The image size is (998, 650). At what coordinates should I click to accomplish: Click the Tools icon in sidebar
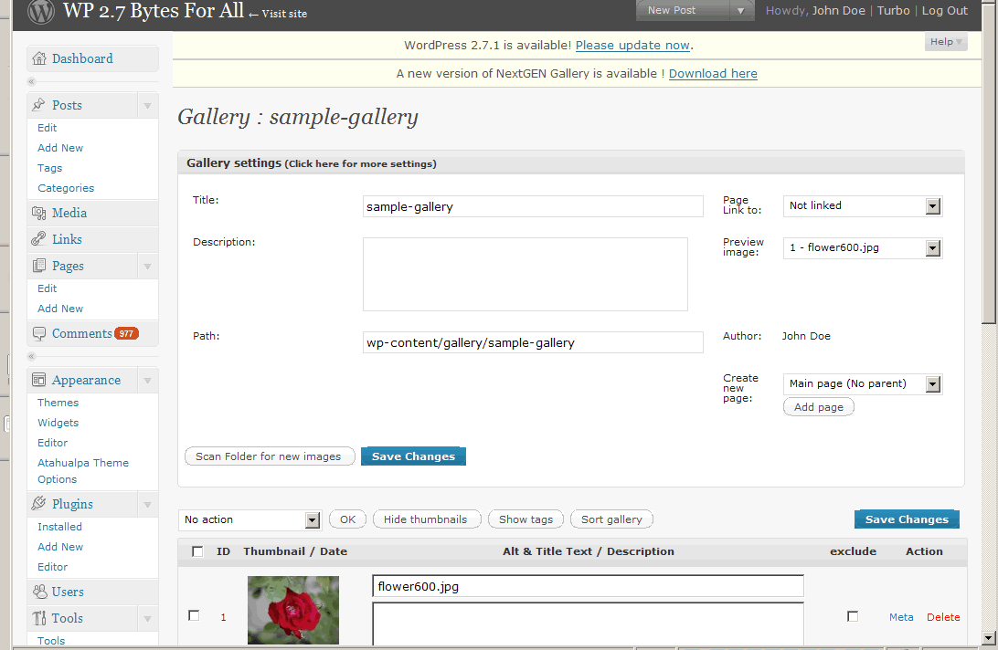(39, 618)
